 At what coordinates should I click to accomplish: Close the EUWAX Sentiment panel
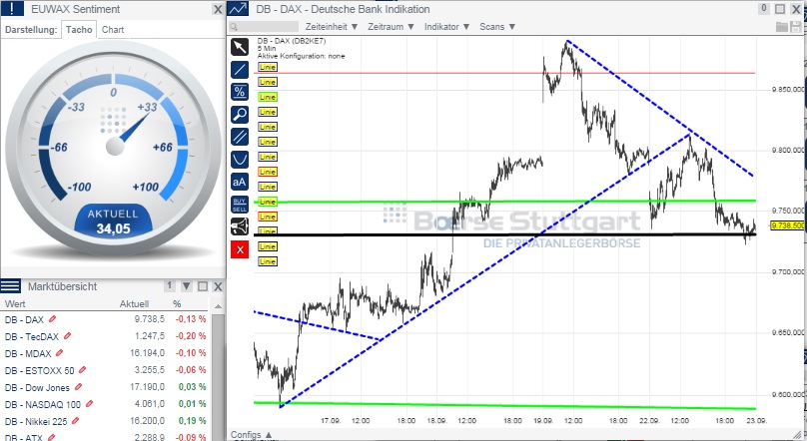(x=218, y=9)
